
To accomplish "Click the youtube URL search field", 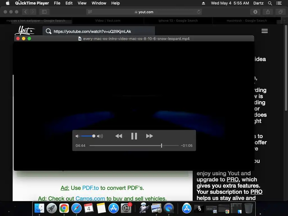I will (99, 31).
